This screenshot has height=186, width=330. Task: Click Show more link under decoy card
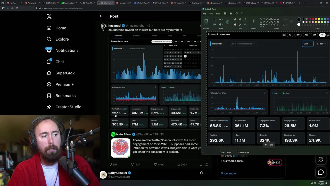pyautogui.click(x=228, y=173)
